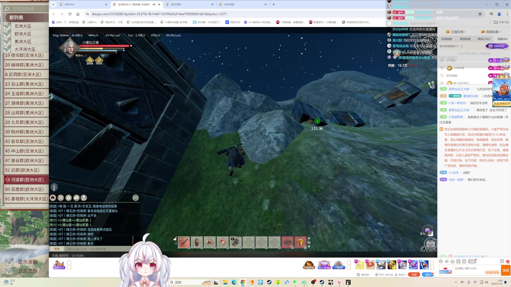Open the volume control in system tray

(487, 282)
